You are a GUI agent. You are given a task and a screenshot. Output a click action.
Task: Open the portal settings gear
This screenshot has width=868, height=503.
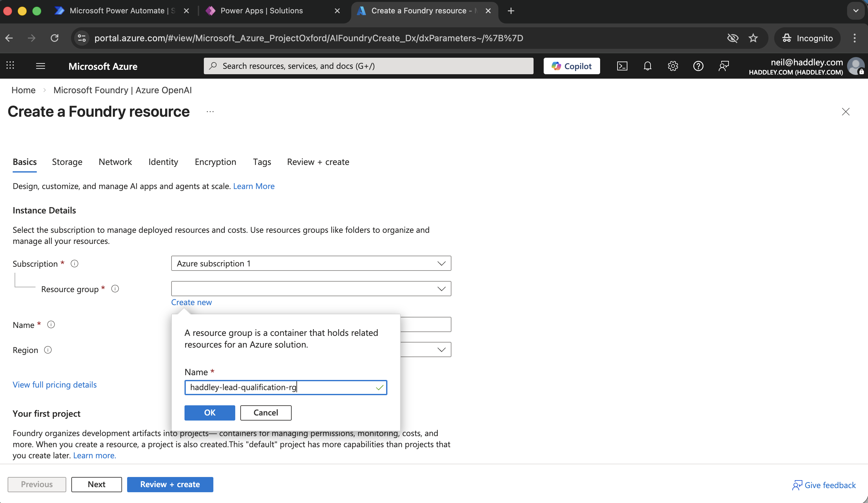click(x=673, y=66)
